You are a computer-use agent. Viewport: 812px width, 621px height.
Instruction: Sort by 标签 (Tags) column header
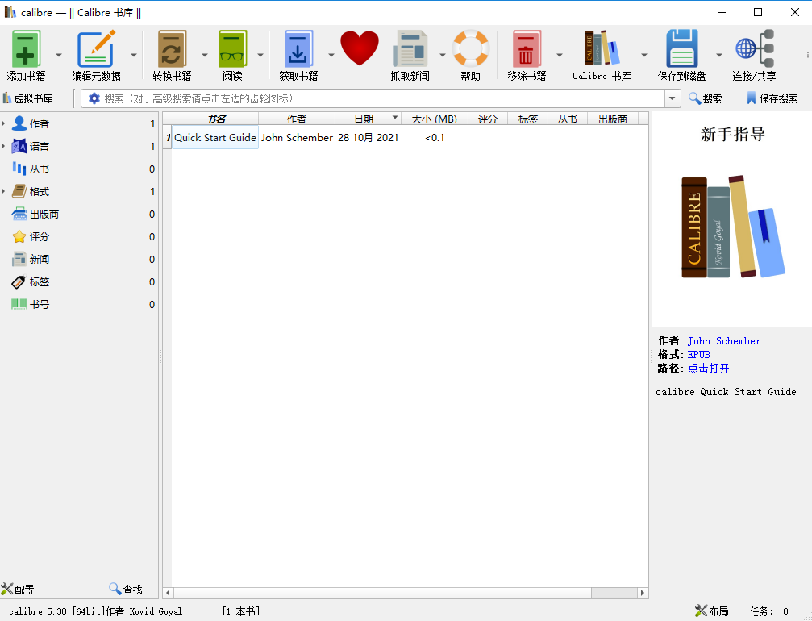coord(527,119)
